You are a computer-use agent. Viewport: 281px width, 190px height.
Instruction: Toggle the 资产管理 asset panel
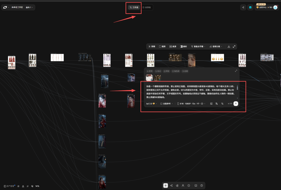point(9,186)
